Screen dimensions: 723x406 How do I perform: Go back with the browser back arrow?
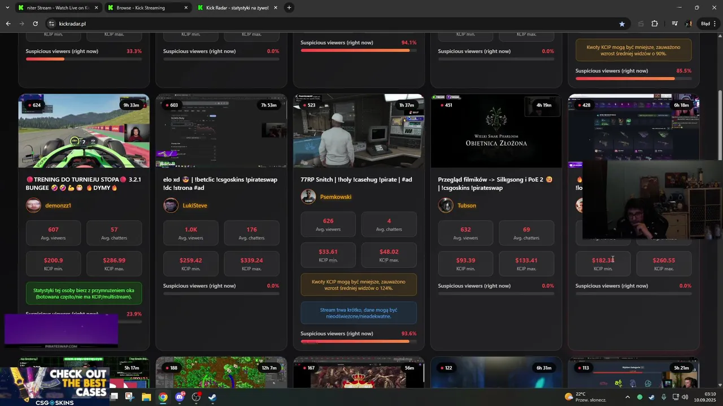(x=8, y=24)
